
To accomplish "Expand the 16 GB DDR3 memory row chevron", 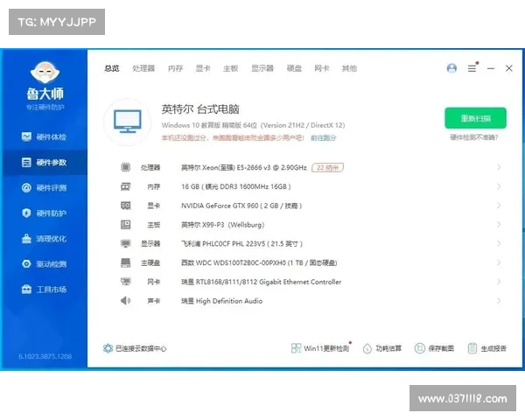I will point(499,186).
